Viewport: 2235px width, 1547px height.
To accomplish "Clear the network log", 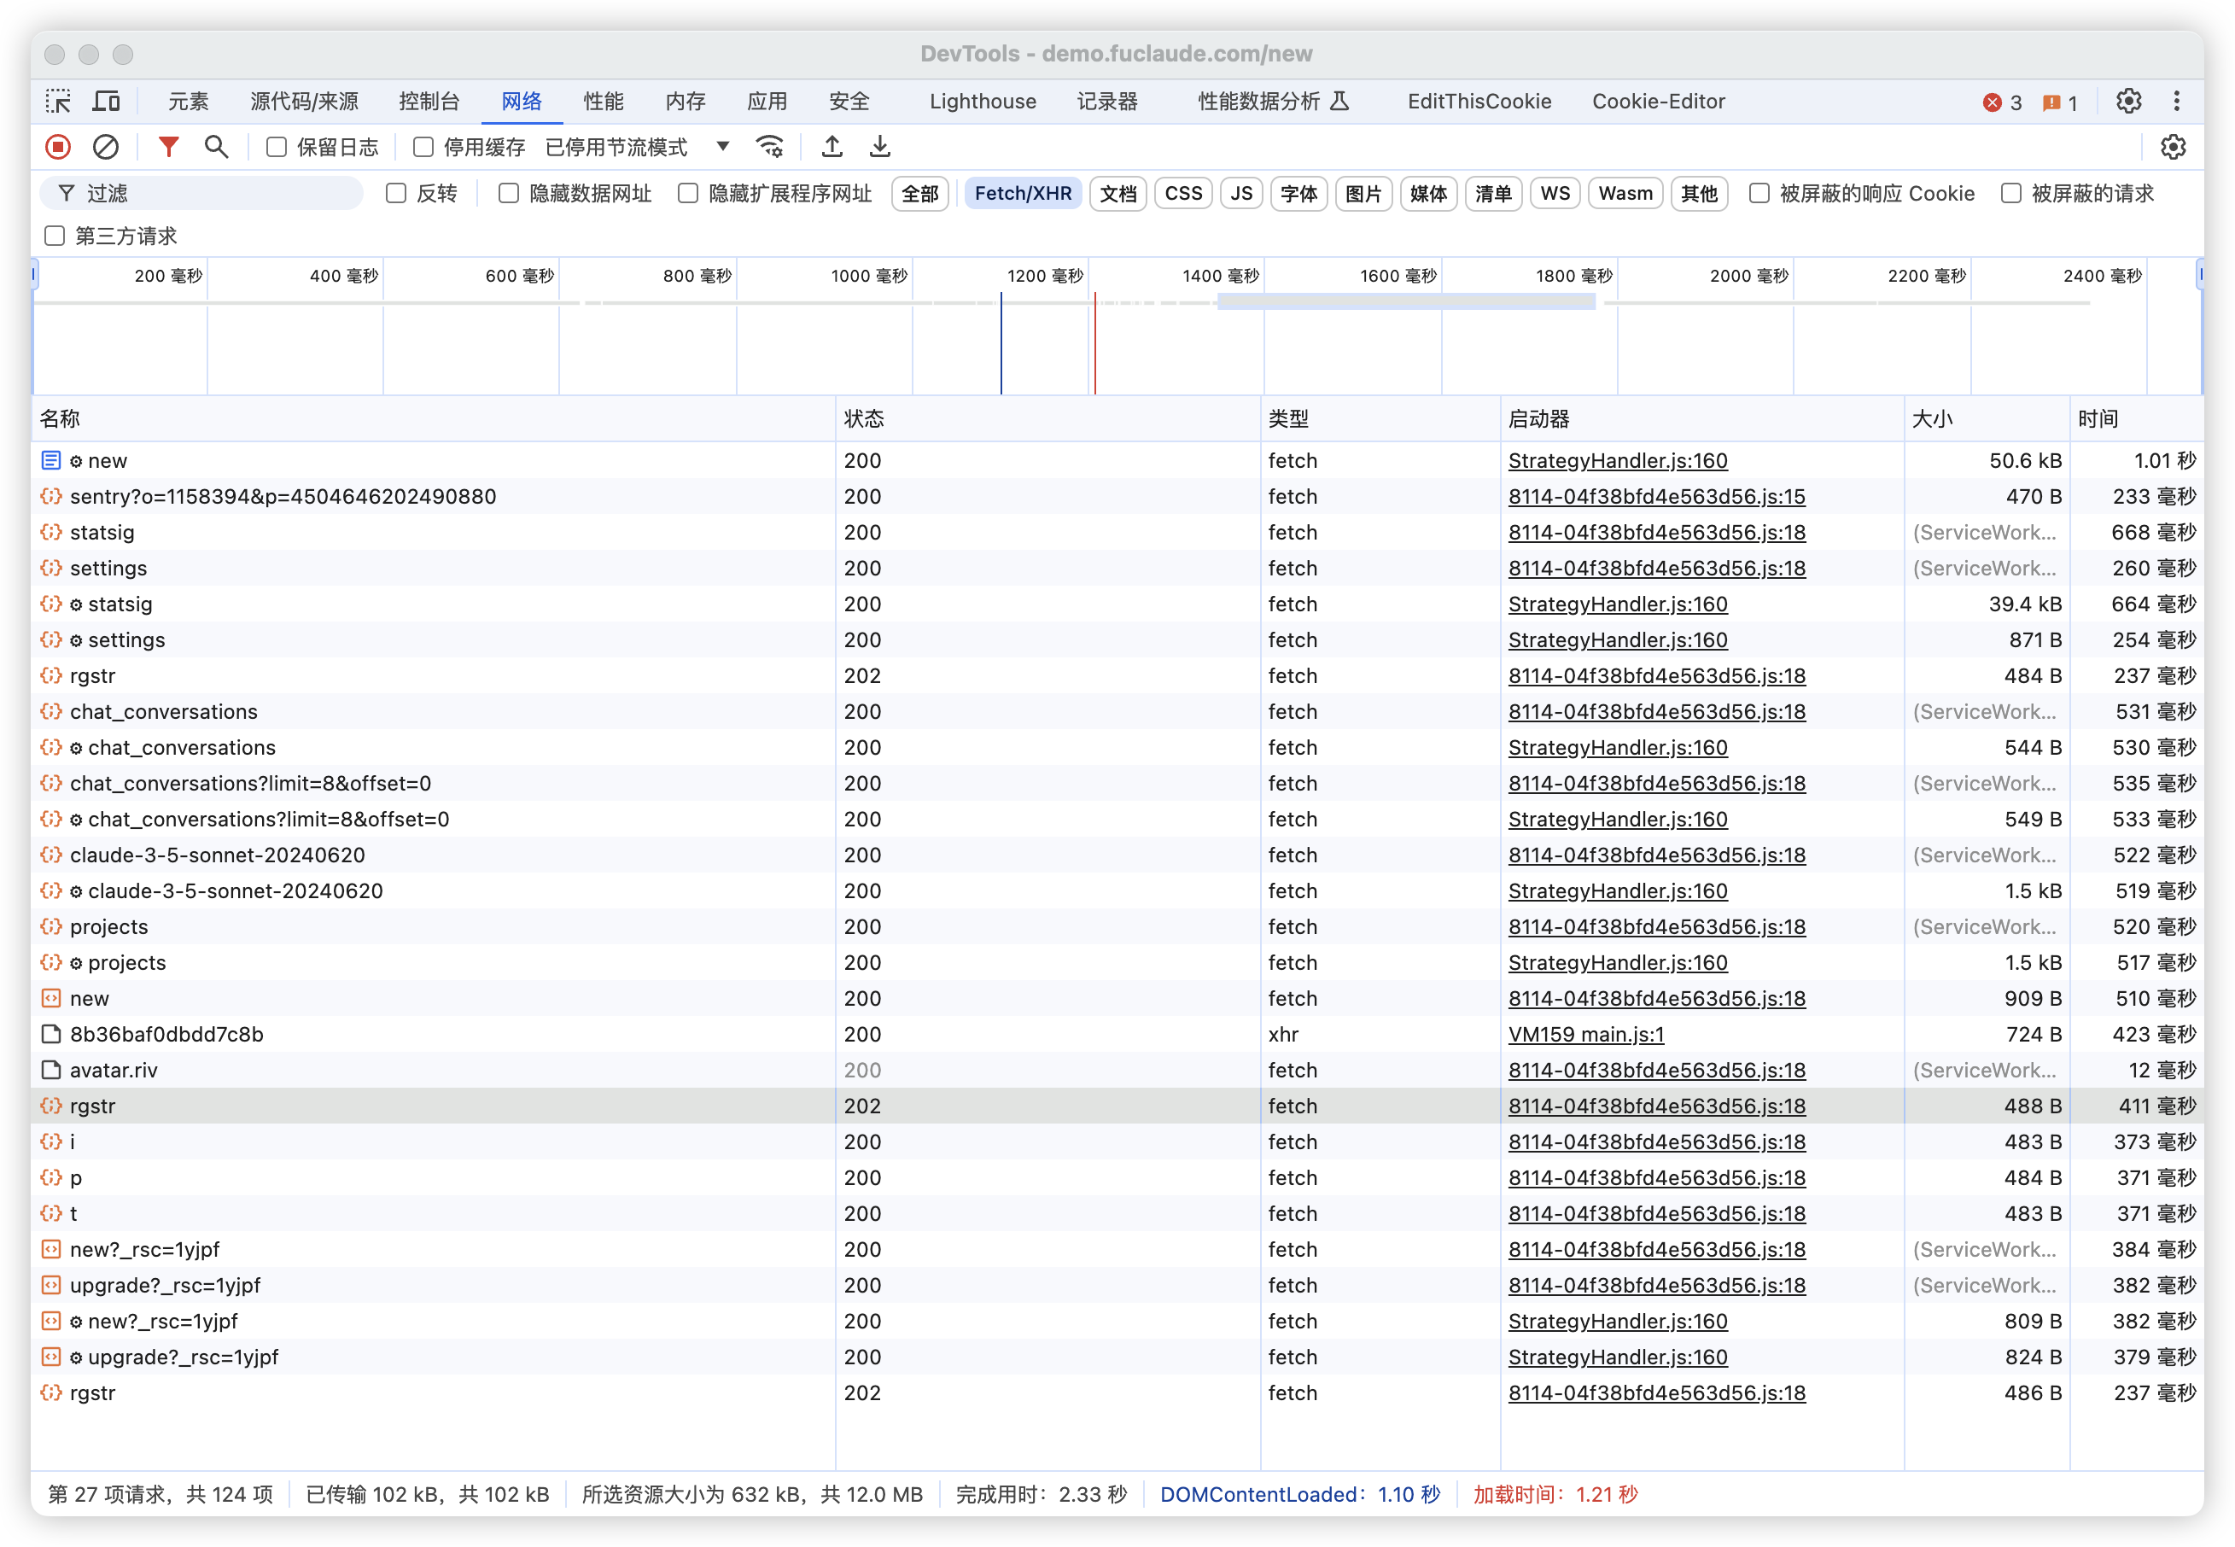I will point(106,148).
